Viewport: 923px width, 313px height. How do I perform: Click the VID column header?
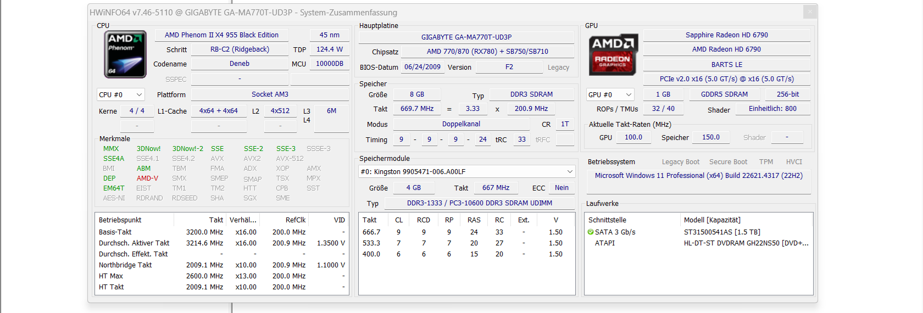click(x=329, y=220)
